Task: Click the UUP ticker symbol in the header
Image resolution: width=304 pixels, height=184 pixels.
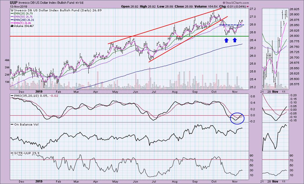Action: 14,3
